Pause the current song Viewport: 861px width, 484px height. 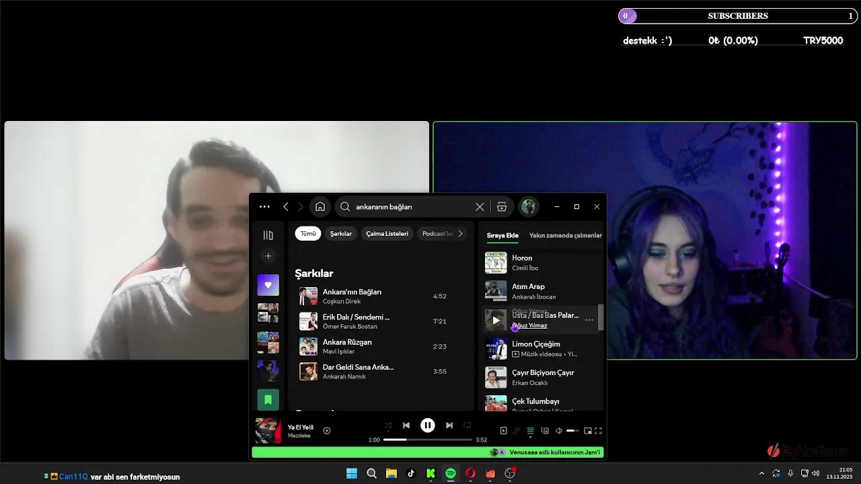(428, 426)
